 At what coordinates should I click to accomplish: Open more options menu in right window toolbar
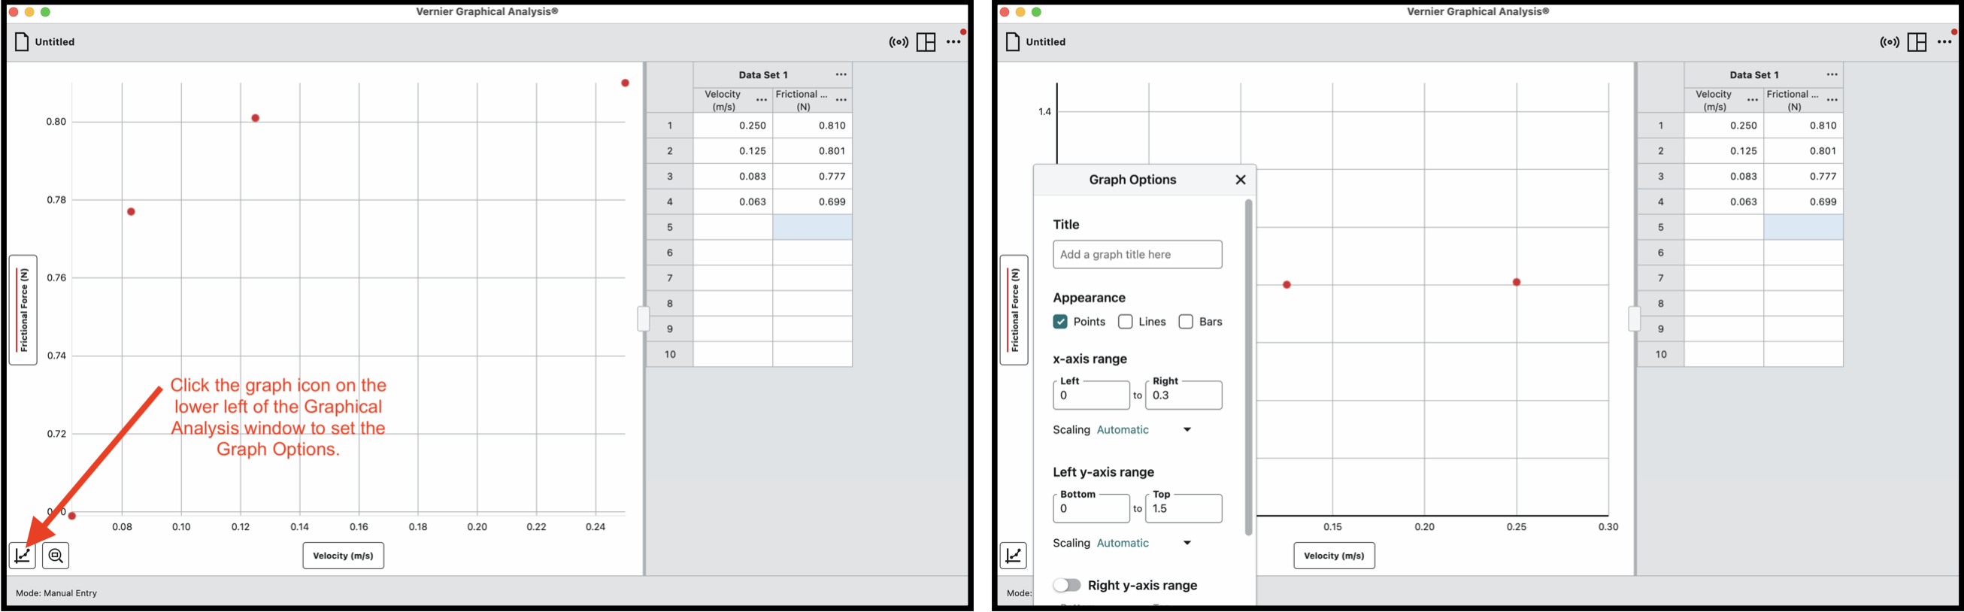click(1944, 42)
